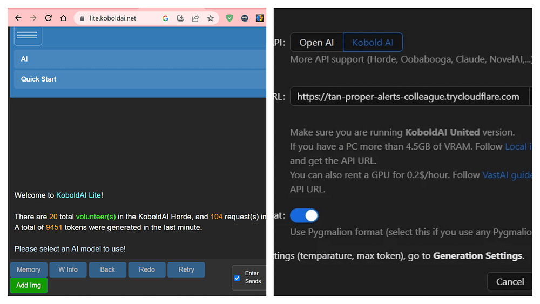
Task: Click the 'KoboldAI United' bold text
Action: 442,132
